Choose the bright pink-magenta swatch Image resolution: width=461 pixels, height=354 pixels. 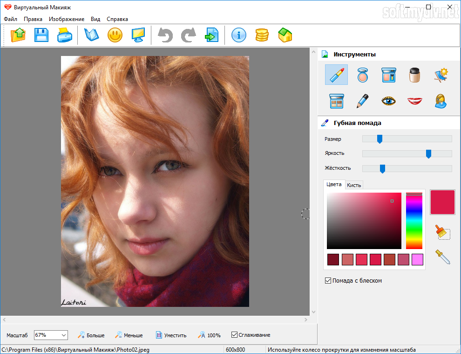(418, 259)
